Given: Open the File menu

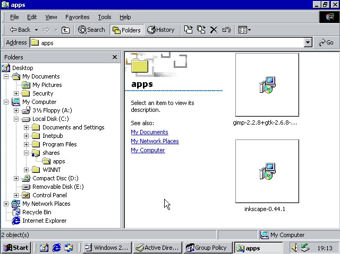Looking at the screenshot, I should point(14,17).
